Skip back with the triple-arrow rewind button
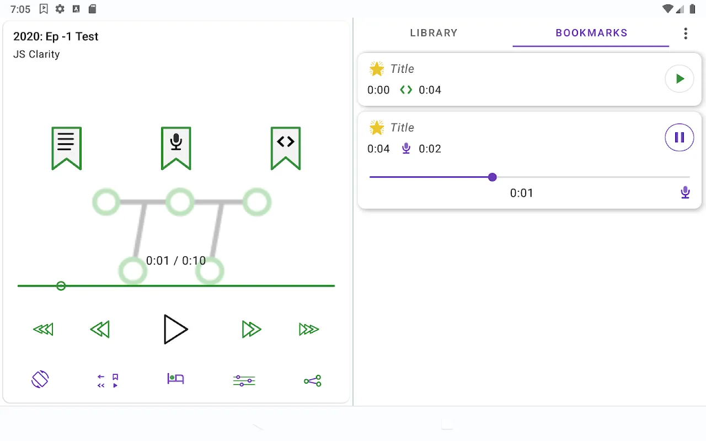Screen dimensions: 706x441 [x=43, y=329]
